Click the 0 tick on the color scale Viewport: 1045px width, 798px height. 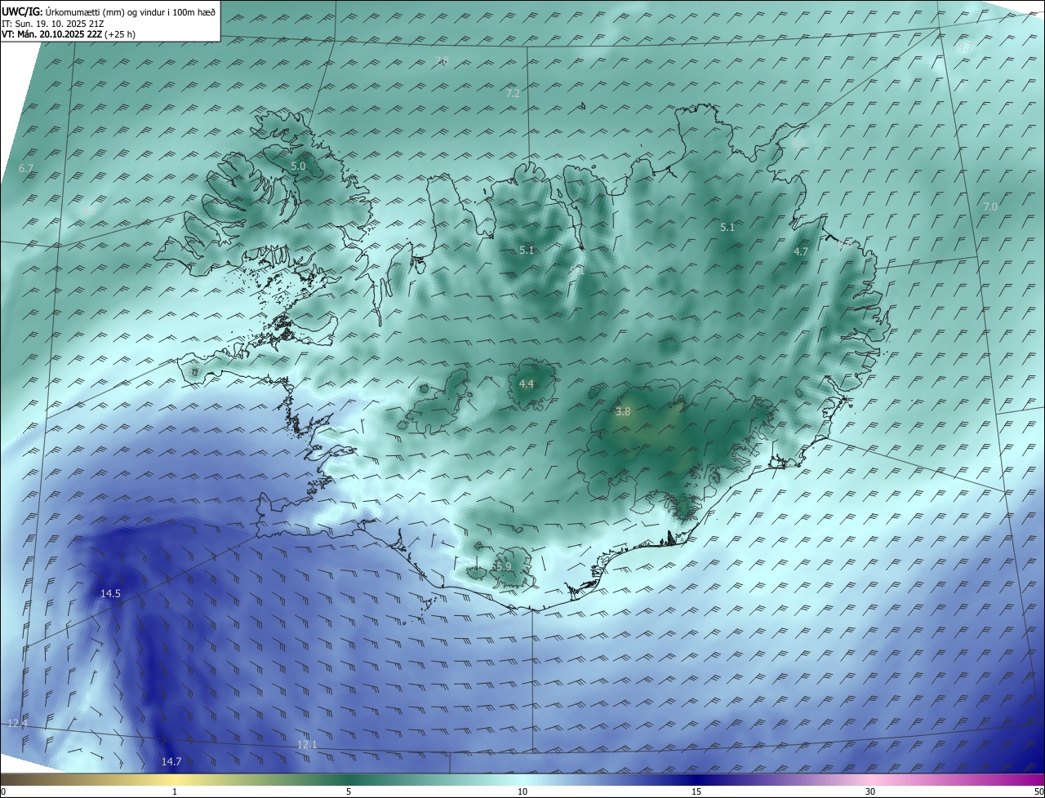tap(3, 791)
